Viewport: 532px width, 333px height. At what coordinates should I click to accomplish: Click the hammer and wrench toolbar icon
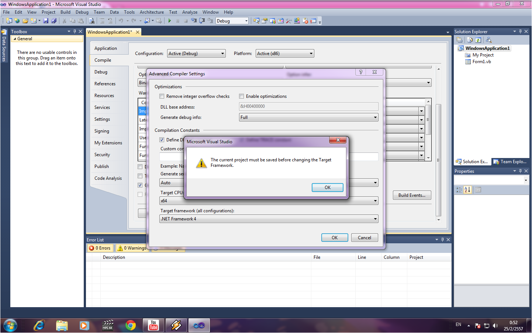point(289,21)
